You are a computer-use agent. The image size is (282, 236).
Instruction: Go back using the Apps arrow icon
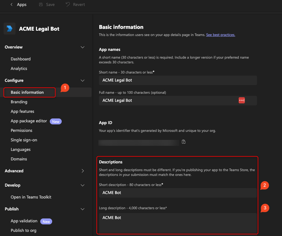[x=12, y=4]
